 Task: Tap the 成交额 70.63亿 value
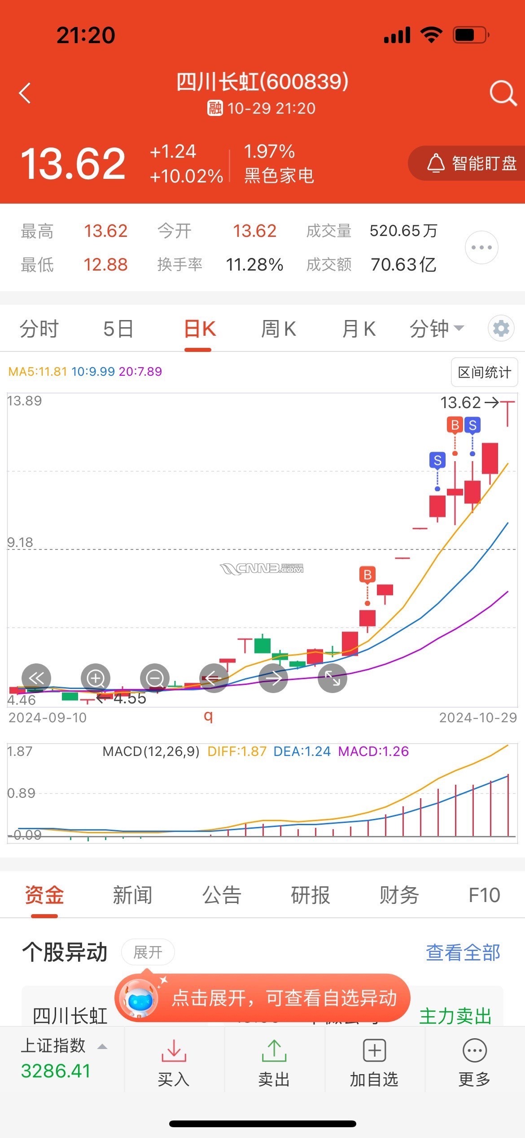403,265
